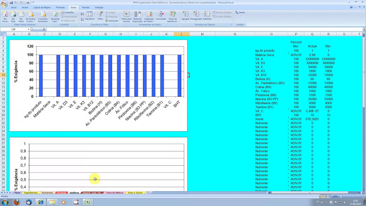Click the Desagrupar ungroup button
This screenshot has height=206, width=366.
coord(196,17)
